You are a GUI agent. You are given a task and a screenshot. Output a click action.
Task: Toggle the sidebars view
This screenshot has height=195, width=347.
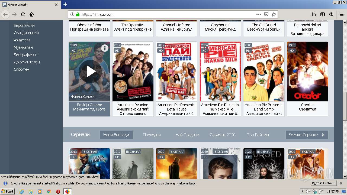[323, 14]
